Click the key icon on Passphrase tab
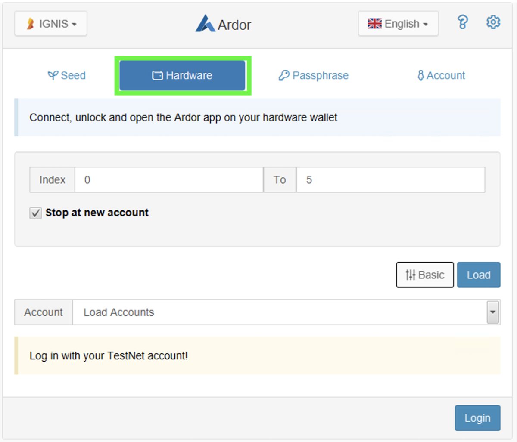The image size is (517, 442). 284,75
